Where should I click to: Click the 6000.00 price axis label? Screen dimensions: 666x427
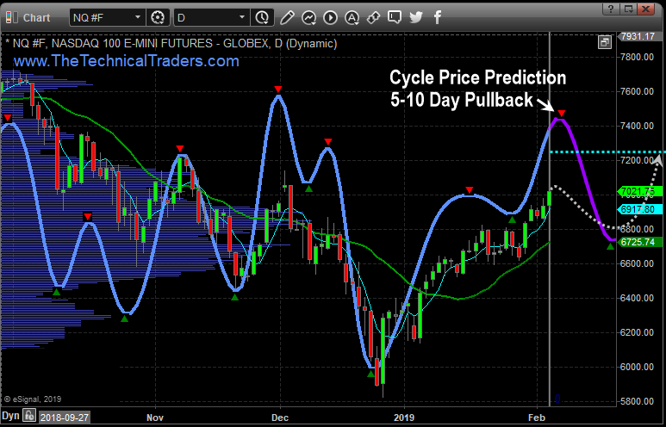tap(637, 367)
